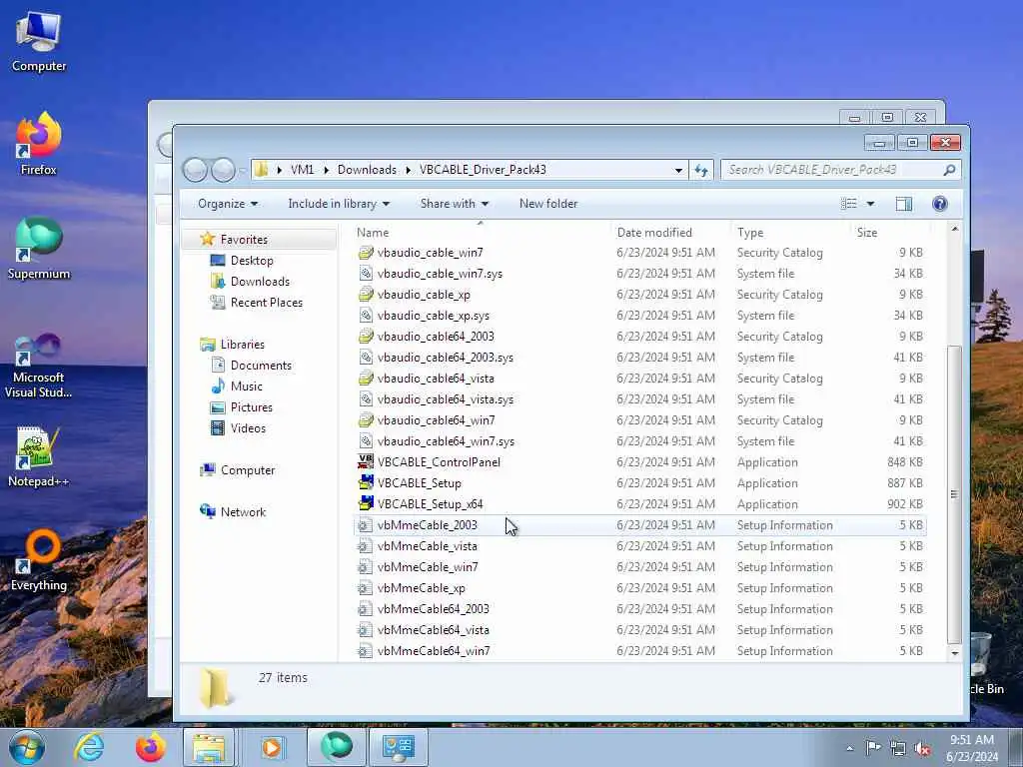Screen dimensions: 1023x767
Task: Click the file list scrollbar thumb
Action: point(954,494)
